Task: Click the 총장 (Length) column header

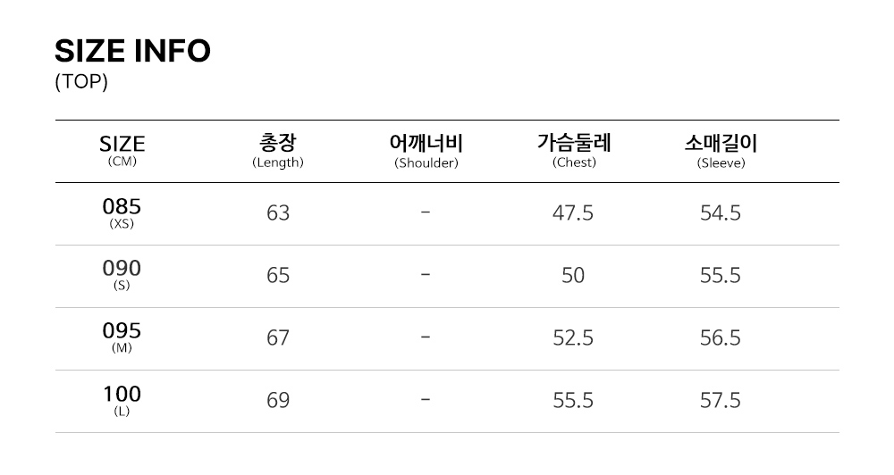Action: pyautogui.click(x=278, y=150)
